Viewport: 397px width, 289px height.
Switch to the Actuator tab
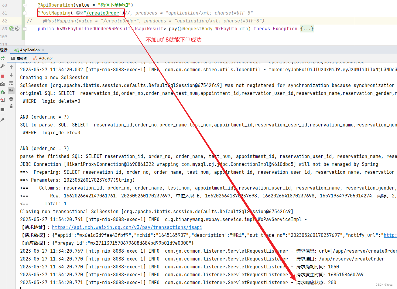(x=45, y=58)
